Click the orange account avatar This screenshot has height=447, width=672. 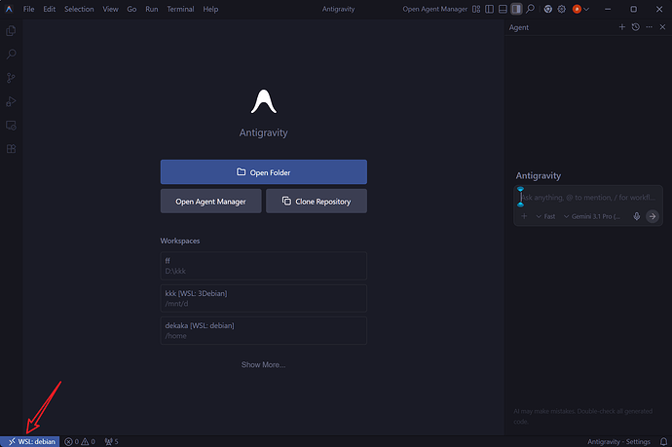pyautogui.click(x=577, y=9)
